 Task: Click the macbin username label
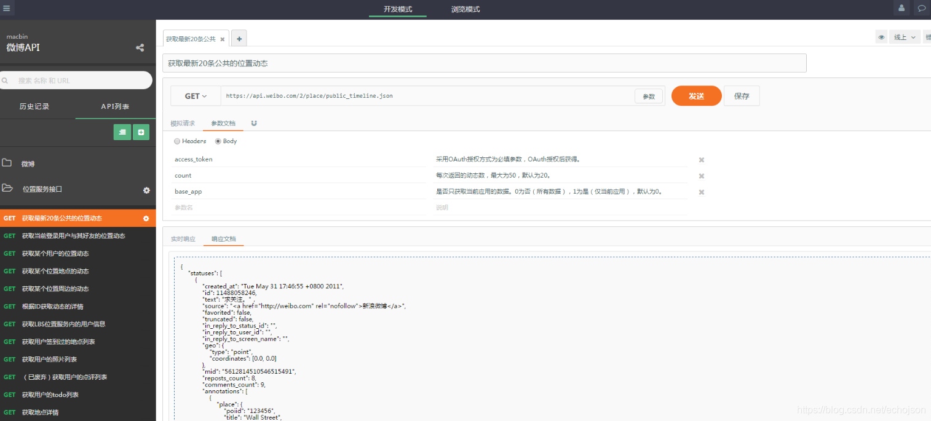[x=17, y=36]
